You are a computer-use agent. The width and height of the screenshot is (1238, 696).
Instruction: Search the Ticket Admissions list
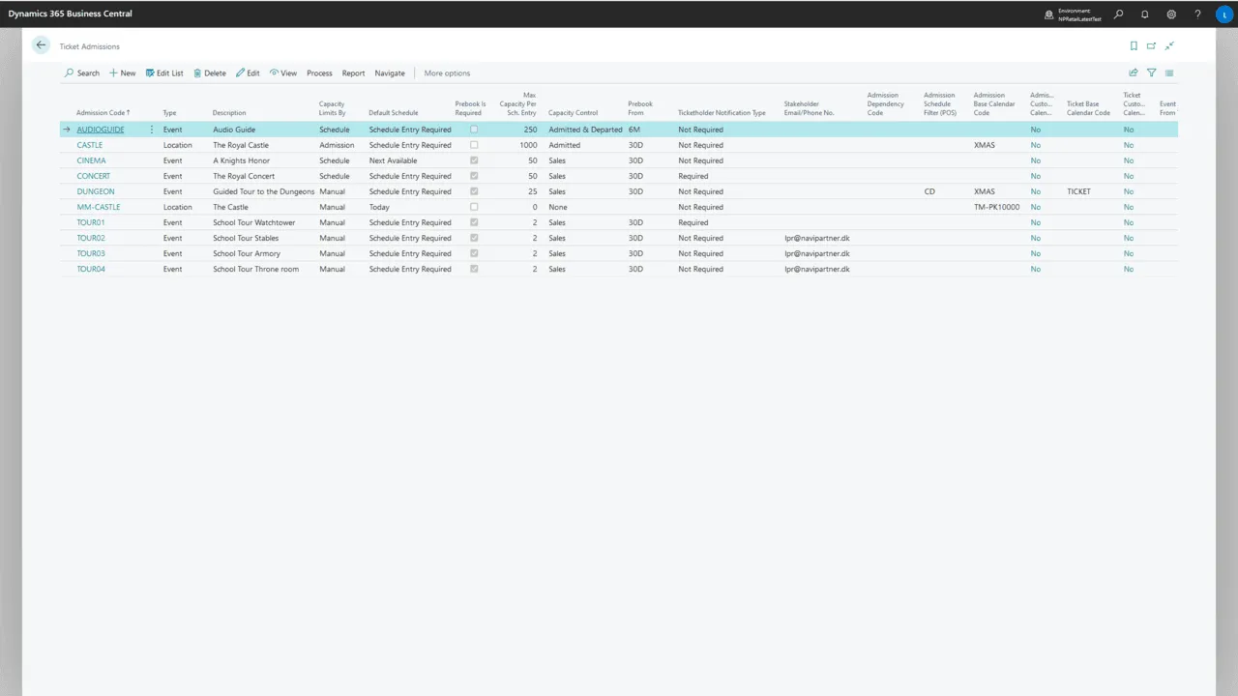tap(82, 73)
